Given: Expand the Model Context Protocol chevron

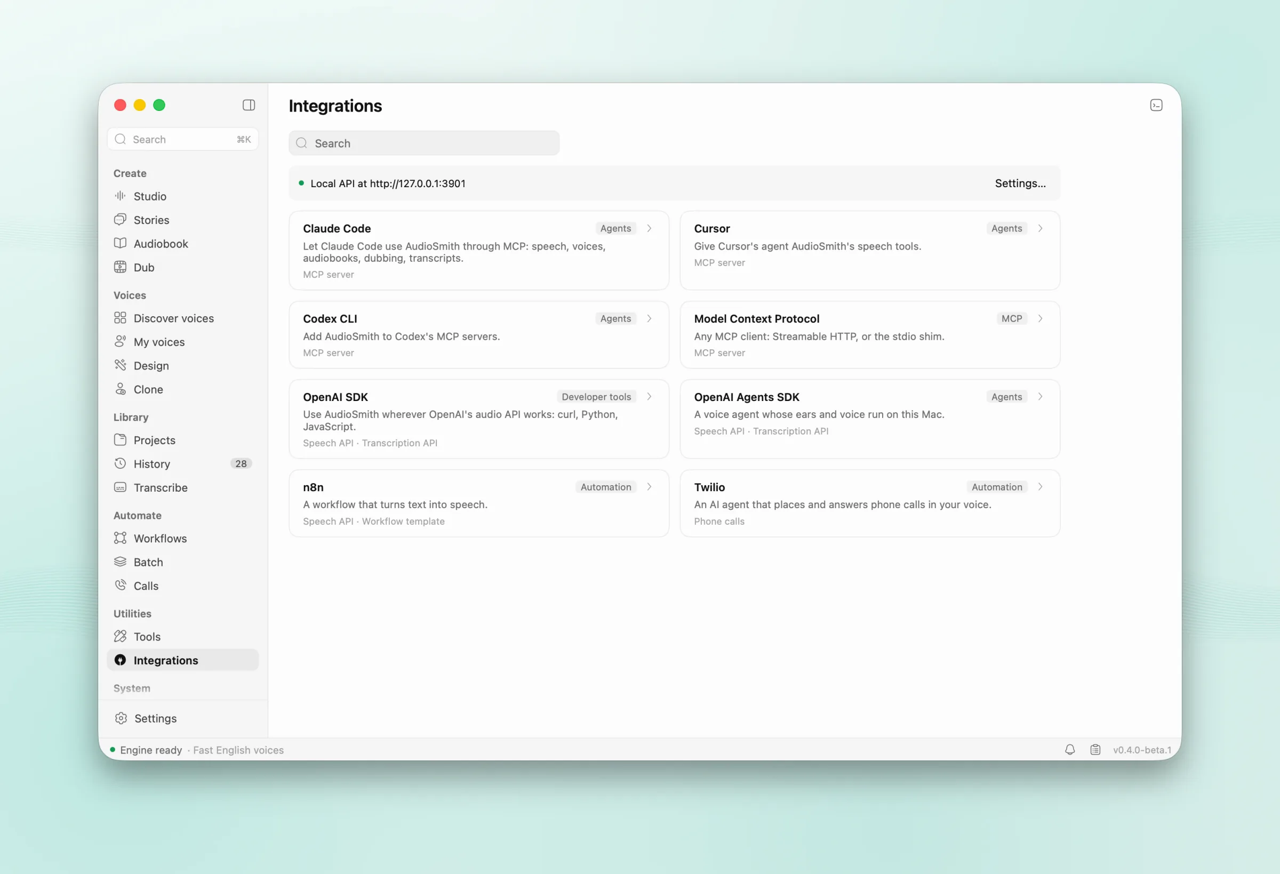Looking at the screenshot, I should click(1041, 318).
